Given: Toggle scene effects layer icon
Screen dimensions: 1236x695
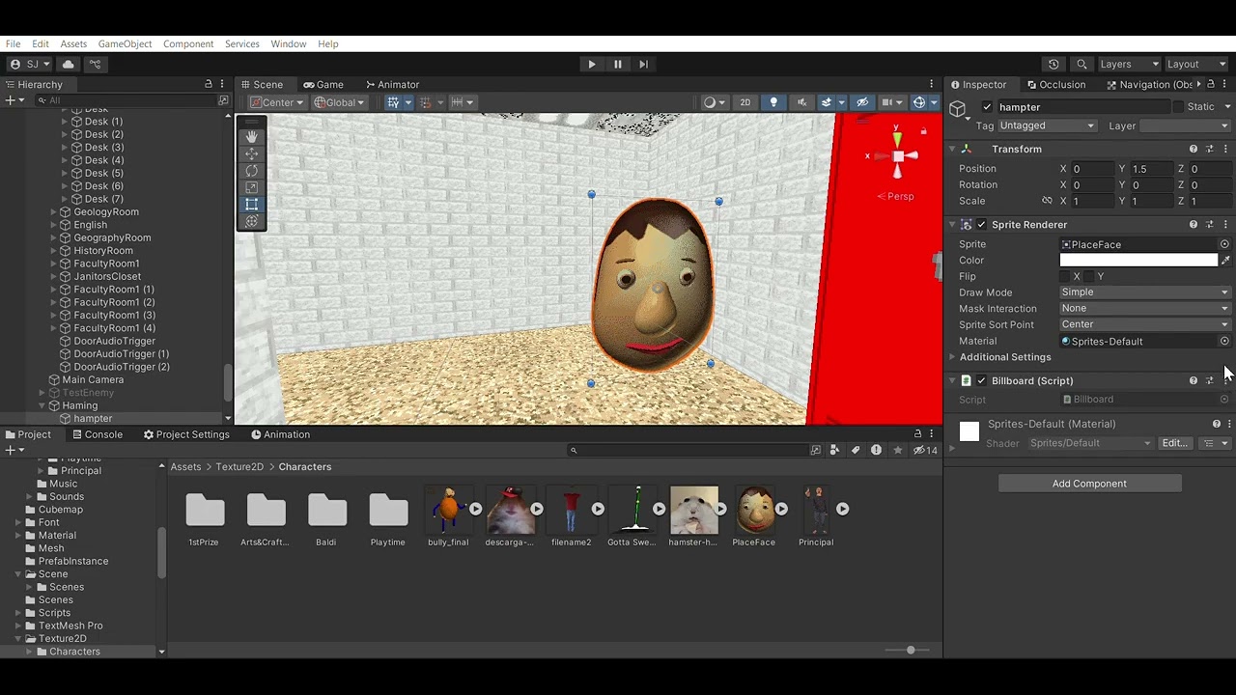Looking at the screenshot, I should pos(826,102).
